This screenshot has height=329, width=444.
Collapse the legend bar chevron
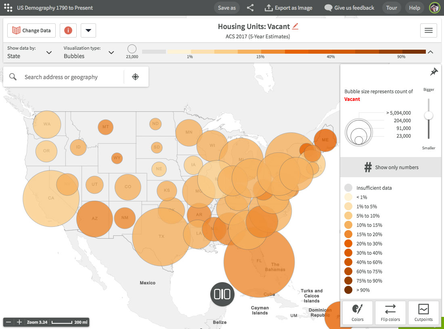(x=430, y=52)
